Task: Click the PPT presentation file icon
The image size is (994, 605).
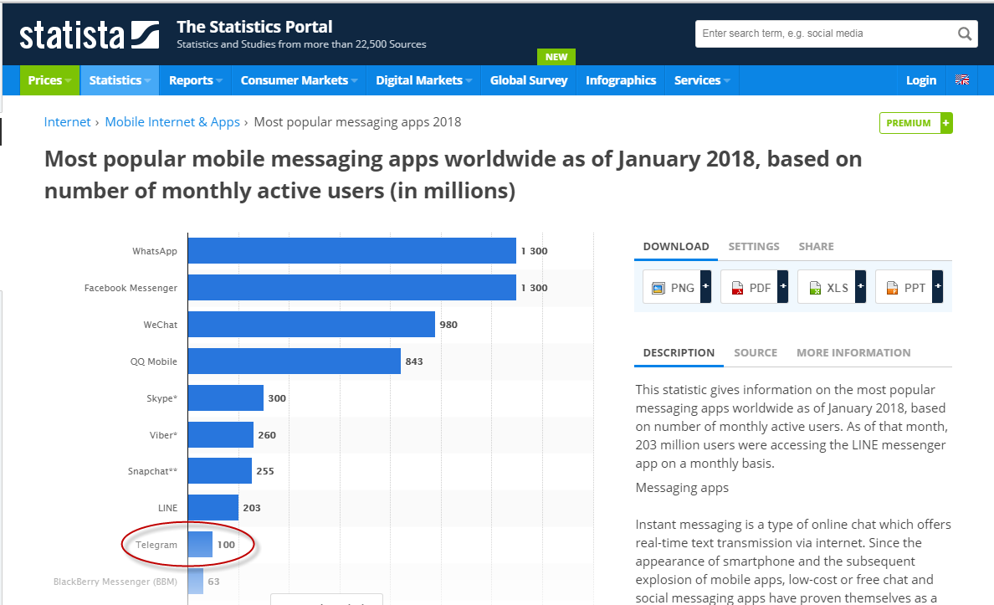Action: click(892, 288)
